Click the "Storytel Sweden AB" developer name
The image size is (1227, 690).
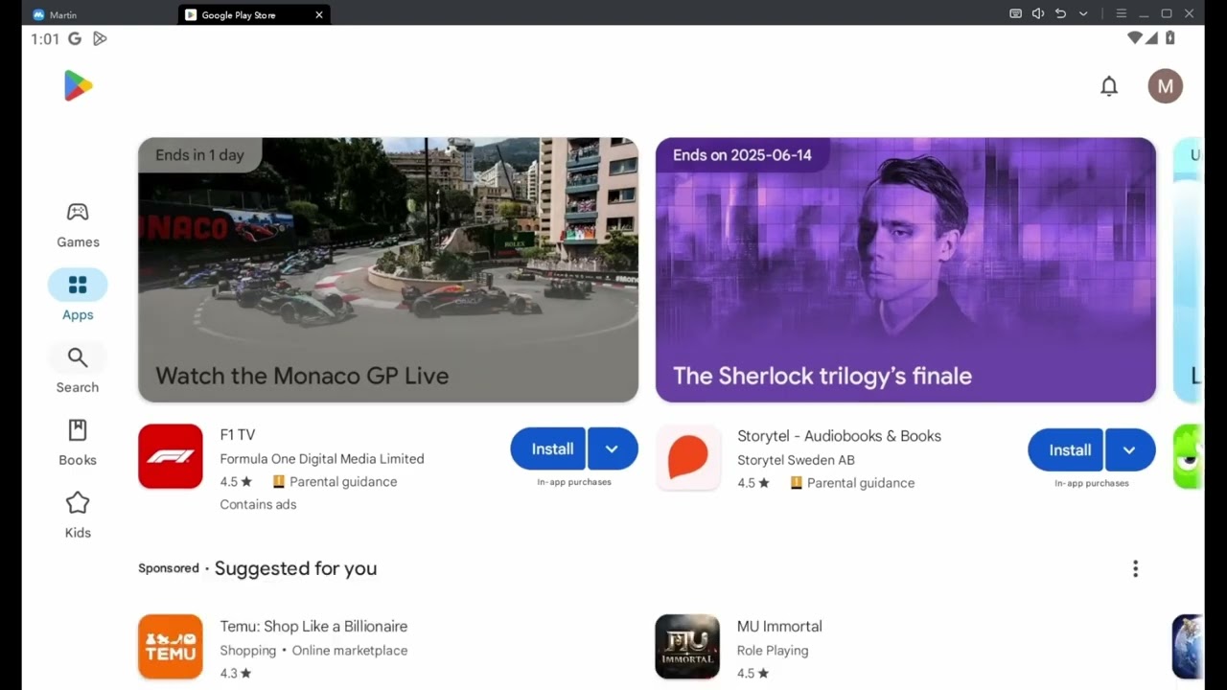click(796, 460)
